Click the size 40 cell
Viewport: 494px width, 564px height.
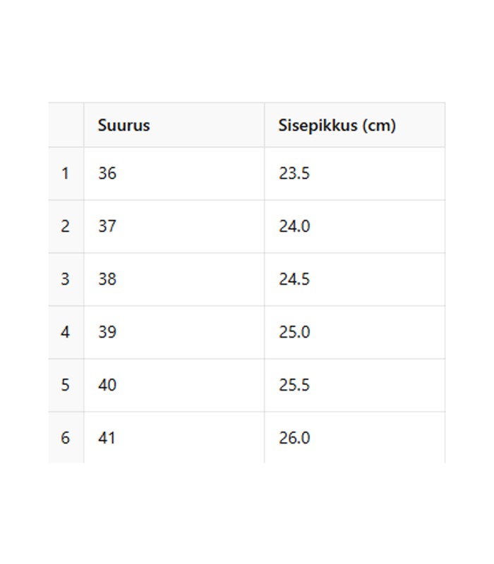click(174, 385)
